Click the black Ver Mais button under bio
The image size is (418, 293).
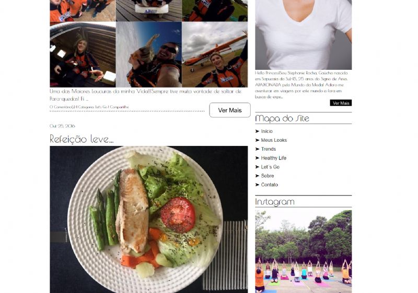(341, 103)
